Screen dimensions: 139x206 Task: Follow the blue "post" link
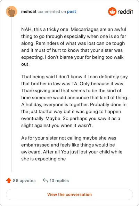72,11
